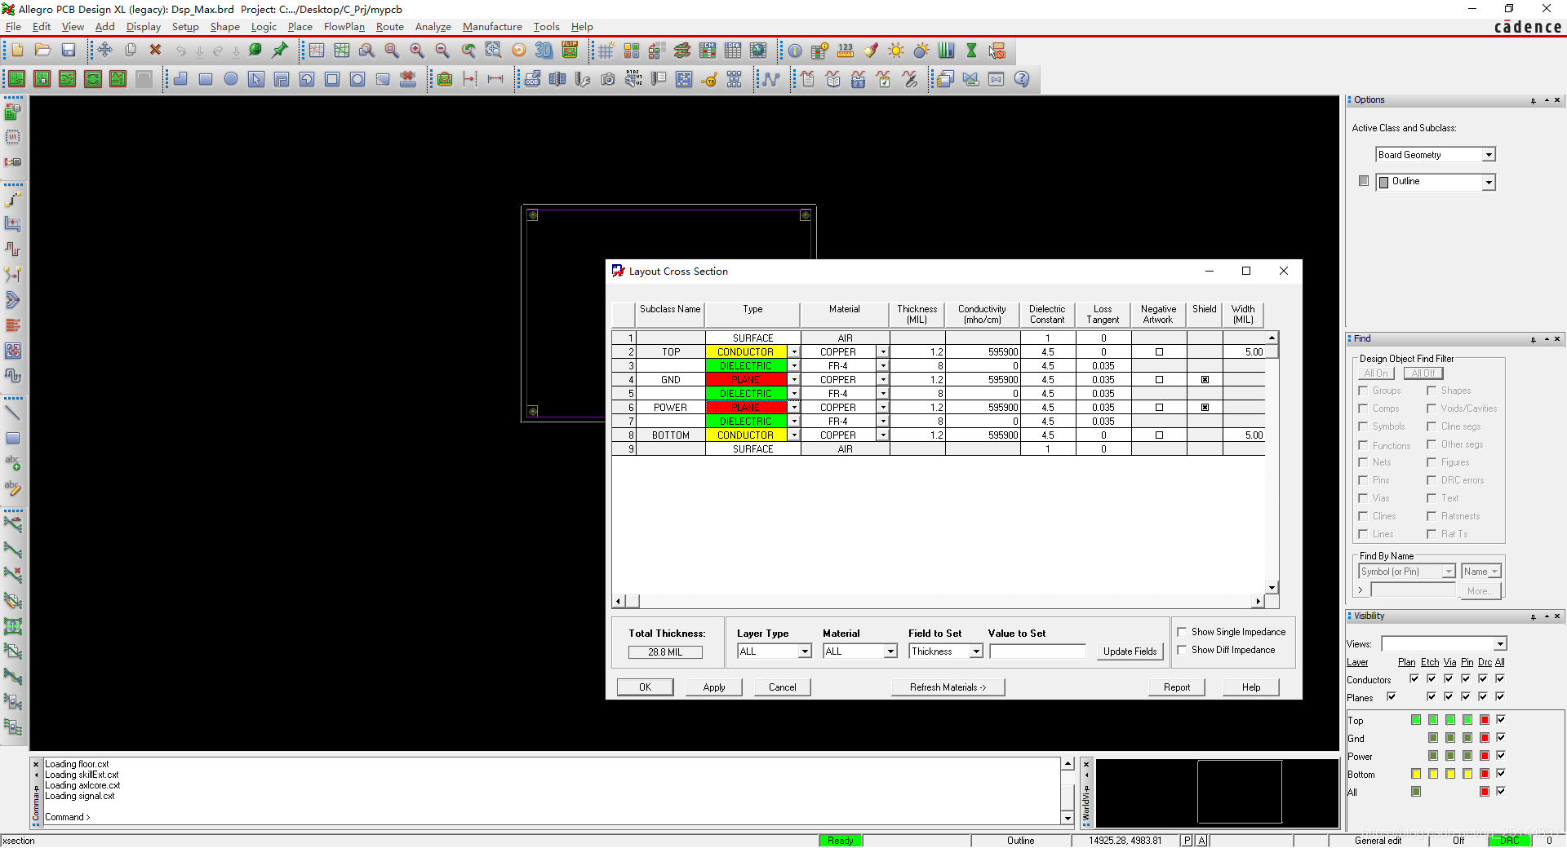This screenshot has width=1567, height=848.
Task: Select the Move tool icon
Action: pyautogui.click(x=105, y=51)
